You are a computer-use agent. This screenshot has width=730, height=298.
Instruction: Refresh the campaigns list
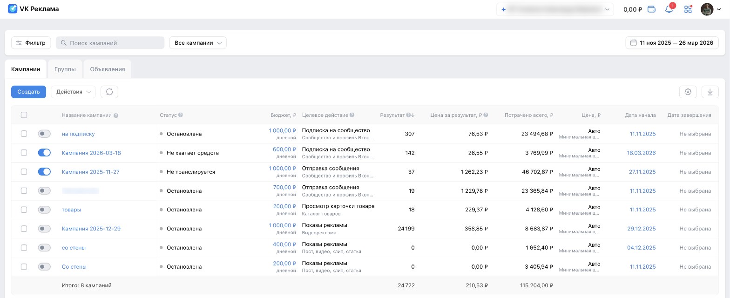109,92
